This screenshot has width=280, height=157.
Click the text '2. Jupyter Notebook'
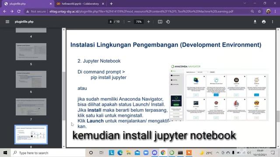coord(99,61)
